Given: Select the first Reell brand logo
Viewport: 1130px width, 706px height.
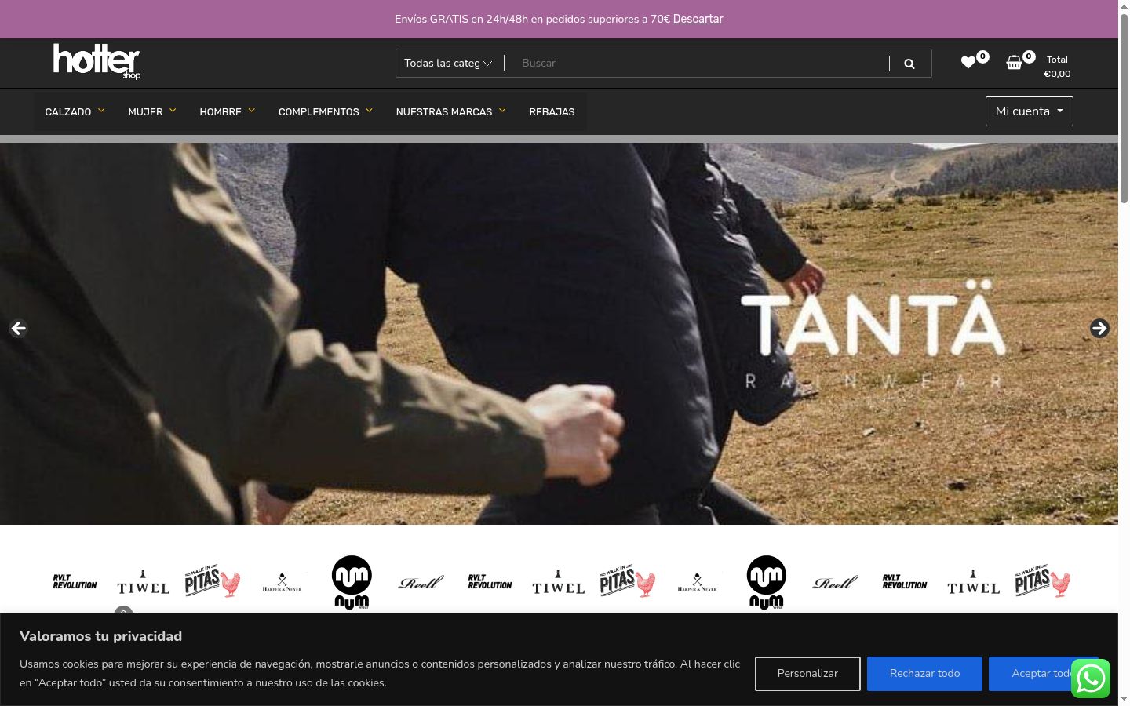Looking at the screenshot, I should pyautogui.click(x=421, y=583).
